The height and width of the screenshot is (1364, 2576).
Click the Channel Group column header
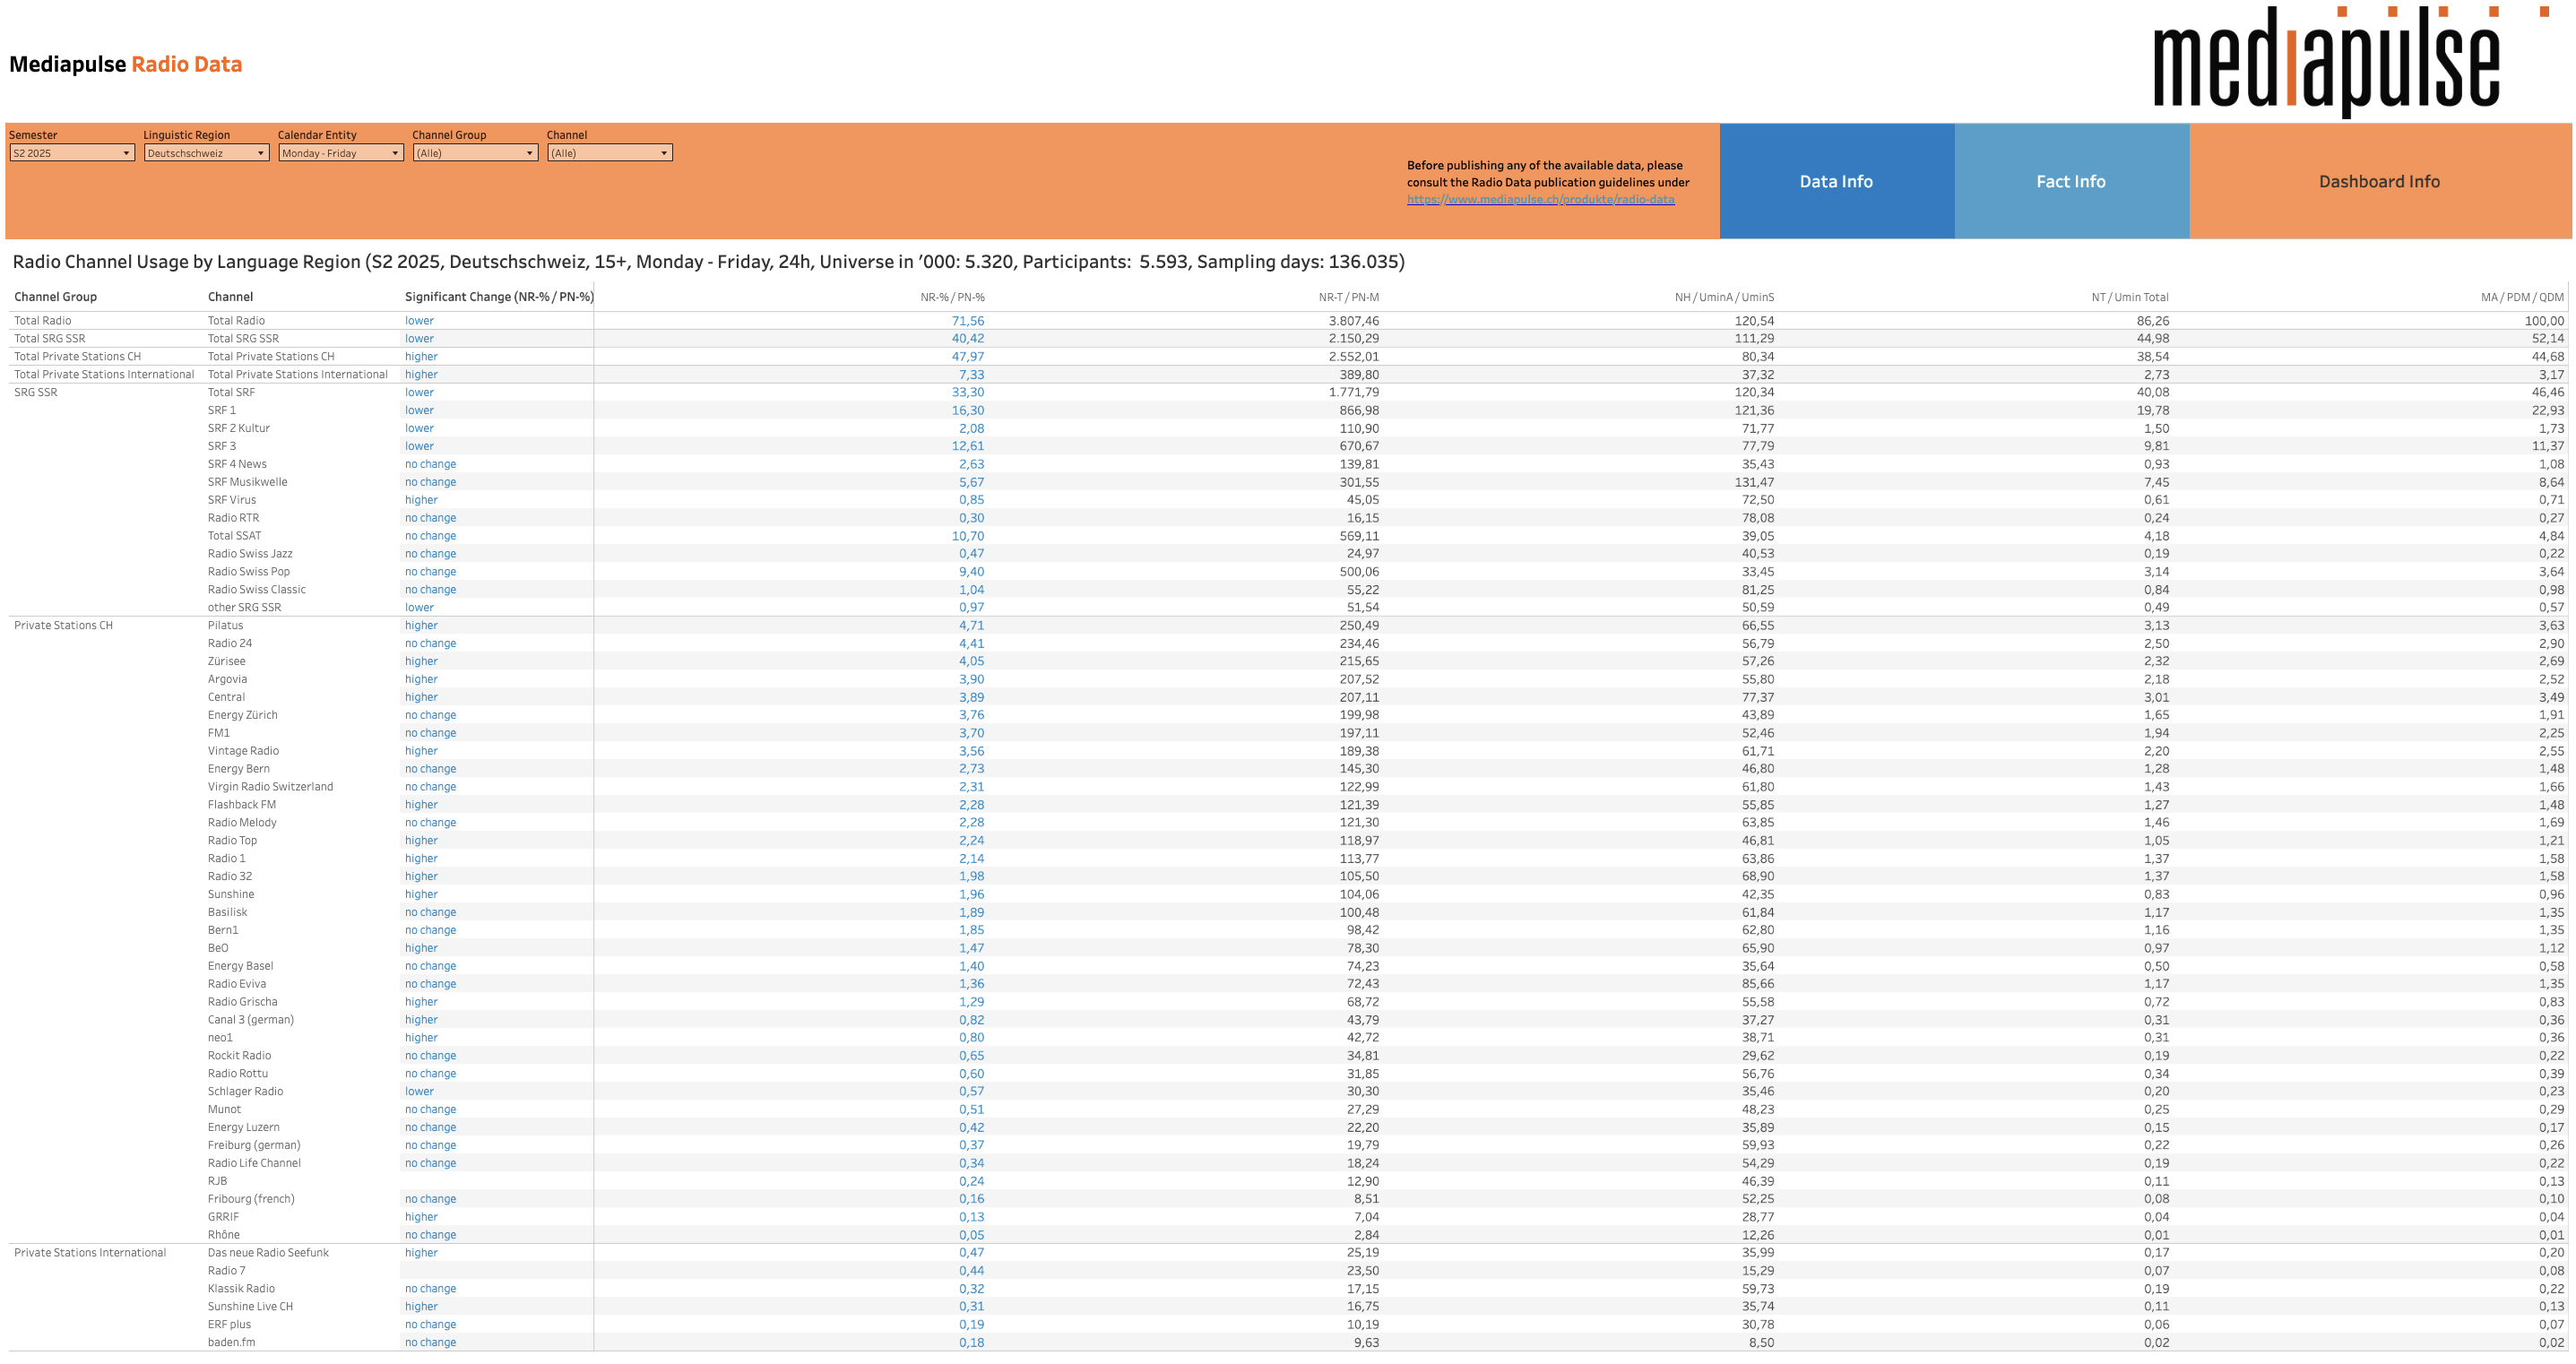(x=55, y=297)
